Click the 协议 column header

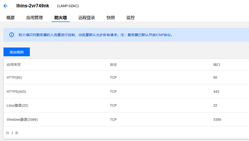[x=113, y=65]
